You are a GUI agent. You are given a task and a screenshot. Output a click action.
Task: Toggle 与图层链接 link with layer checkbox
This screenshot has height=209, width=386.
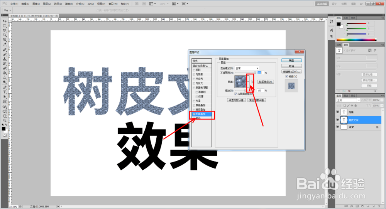pos(236,94)
